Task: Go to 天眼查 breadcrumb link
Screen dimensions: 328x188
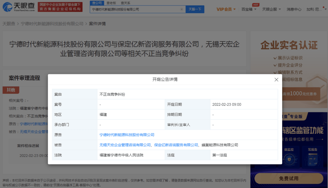Action: pos(9,24)
